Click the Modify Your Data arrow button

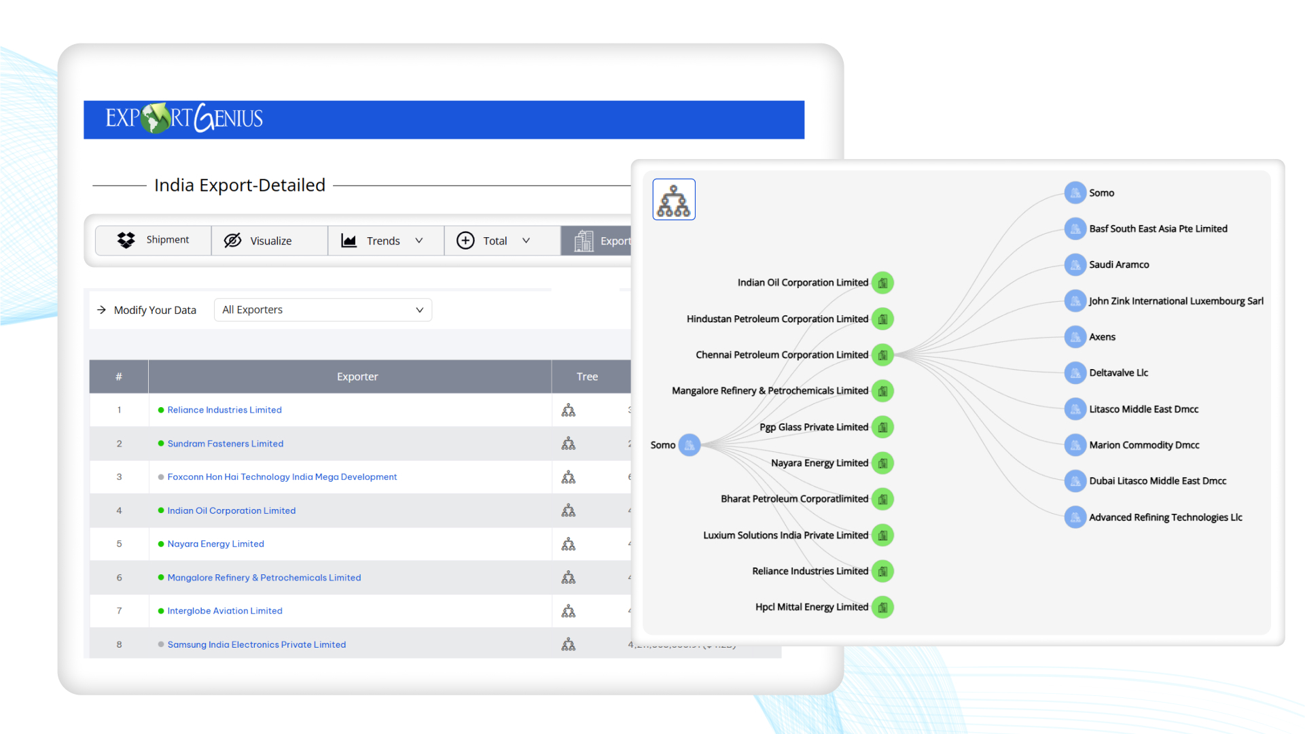click(x=101, y=309)
